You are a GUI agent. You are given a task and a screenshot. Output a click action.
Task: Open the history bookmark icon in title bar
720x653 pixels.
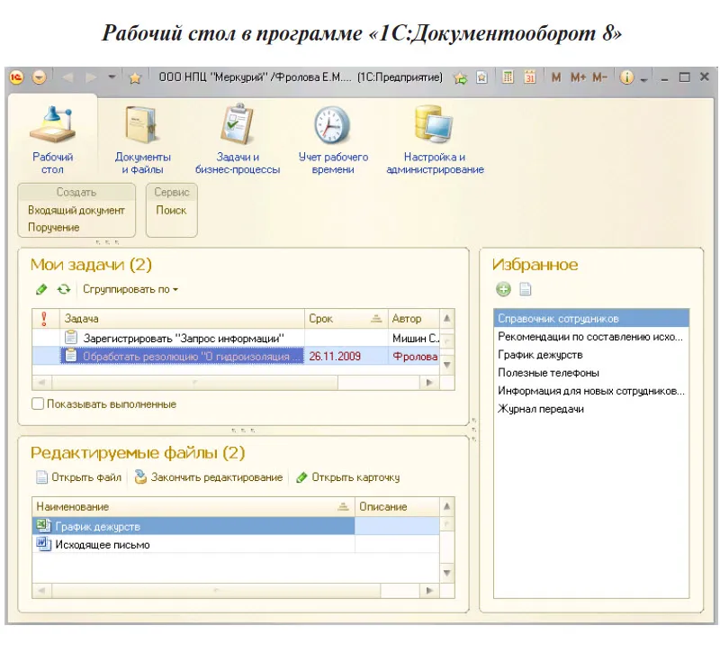point(481,77)
